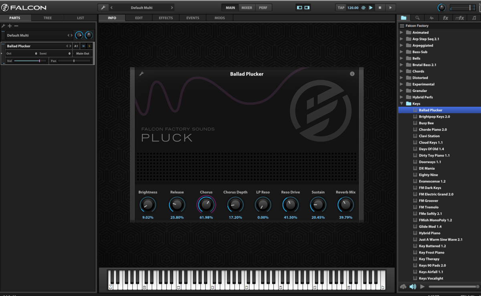
Task: Switch to MIXER view
Action: pos(247,8)
